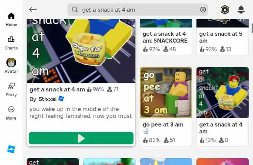Viewport: 253px width, 165px height.
Task: Open the Avatar page
Action: pyautogui.click(x=11, y=63)
